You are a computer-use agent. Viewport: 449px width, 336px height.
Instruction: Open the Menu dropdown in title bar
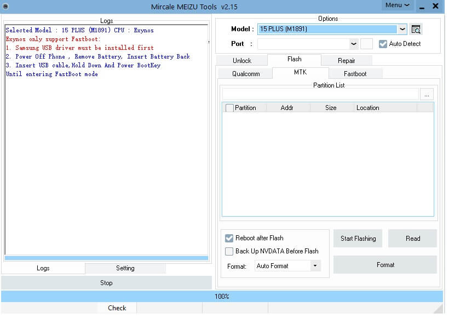[398, 5]
